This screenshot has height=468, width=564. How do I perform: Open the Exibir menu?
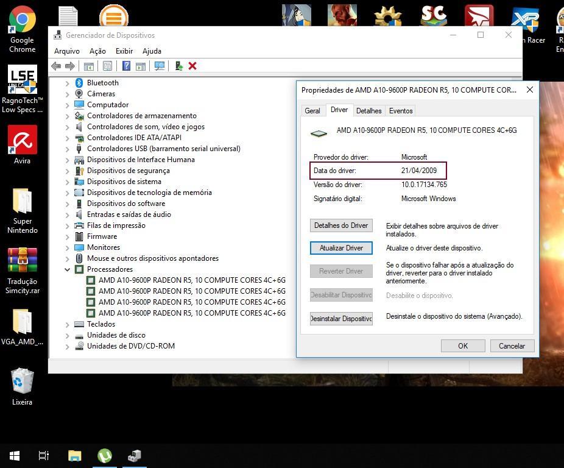click(x=124, y=51)
